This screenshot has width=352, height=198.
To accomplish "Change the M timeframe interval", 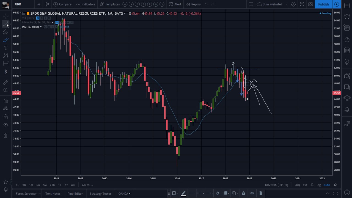I will pos(38,4).
